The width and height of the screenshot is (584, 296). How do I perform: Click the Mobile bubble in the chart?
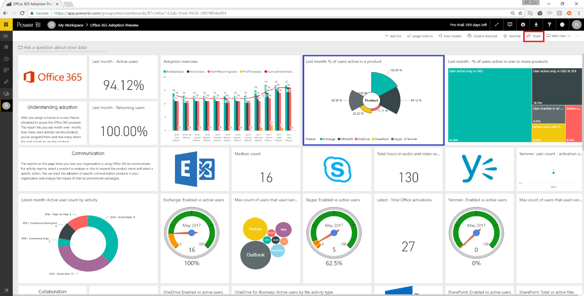[255, 229]
